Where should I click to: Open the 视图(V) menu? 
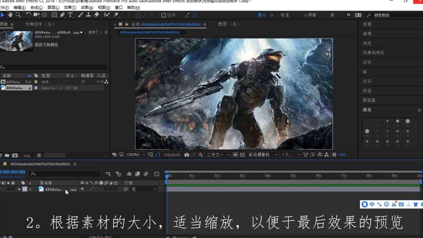click(104, 8)
